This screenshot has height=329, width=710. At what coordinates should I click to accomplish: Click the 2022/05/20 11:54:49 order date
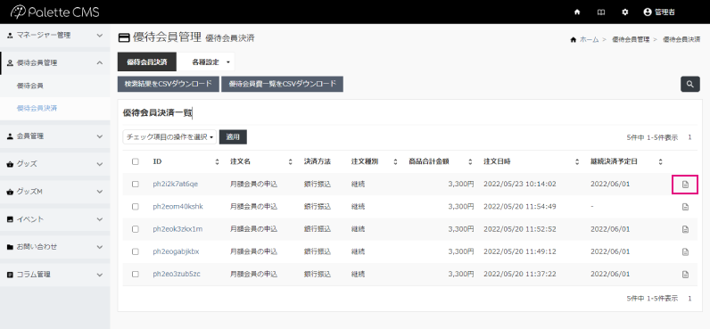point(520,207)
